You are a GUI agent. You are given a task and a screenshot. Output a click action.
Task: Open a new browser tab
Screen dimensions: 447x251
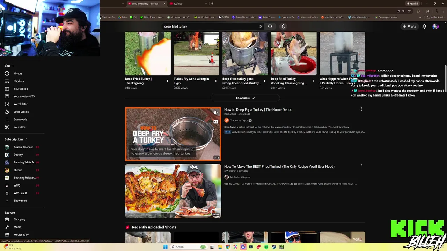point(212,3)
